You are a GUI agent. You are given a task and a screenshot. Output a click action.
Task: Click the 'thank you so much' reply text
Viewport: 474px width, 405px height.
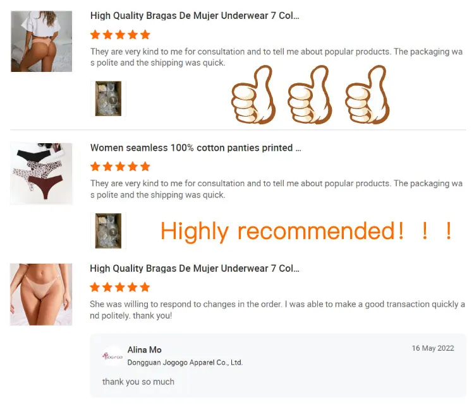[138, 382]
